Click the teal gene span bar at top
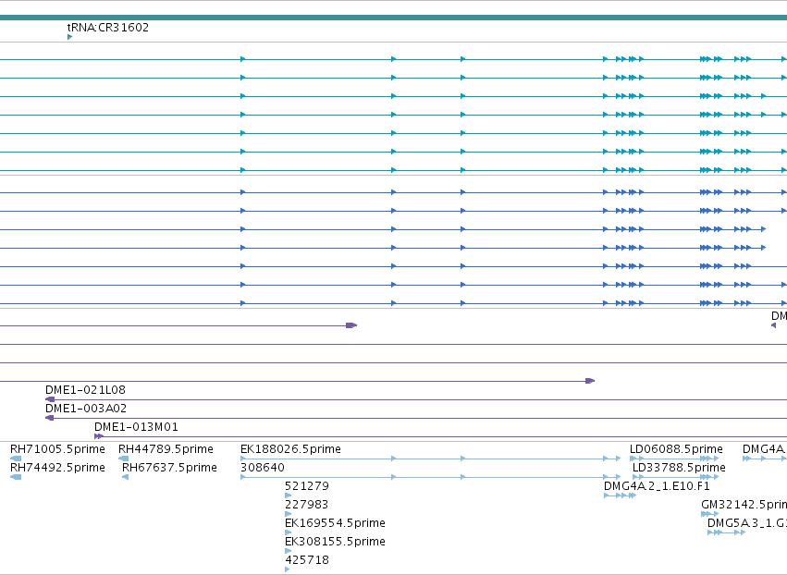 tap(394, 18)
